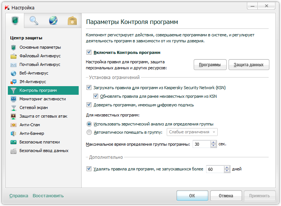Click the Мониторинг активности monitor icon
The height and width of the screenshot is (206, 281).
coord(13,99)
